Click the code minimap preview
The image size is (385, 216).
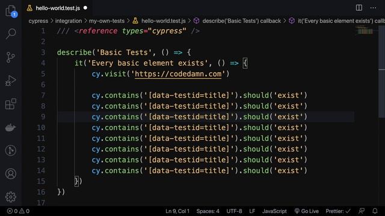[x=365, y=31]
